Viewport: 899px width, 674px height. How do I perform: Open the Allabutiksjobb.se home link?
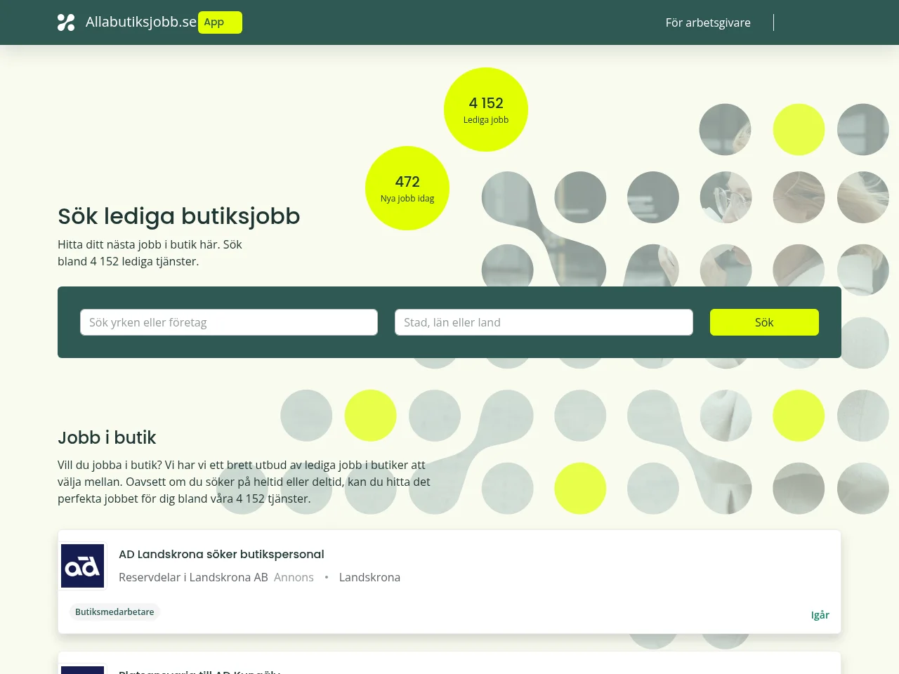[x=141, y=22]
